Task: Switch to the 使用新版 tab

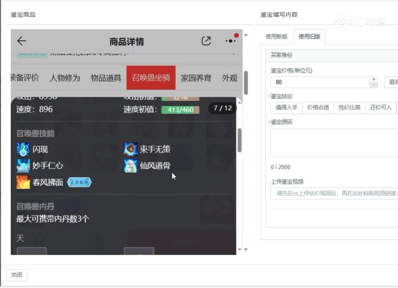Action: (x=277, y=37)
